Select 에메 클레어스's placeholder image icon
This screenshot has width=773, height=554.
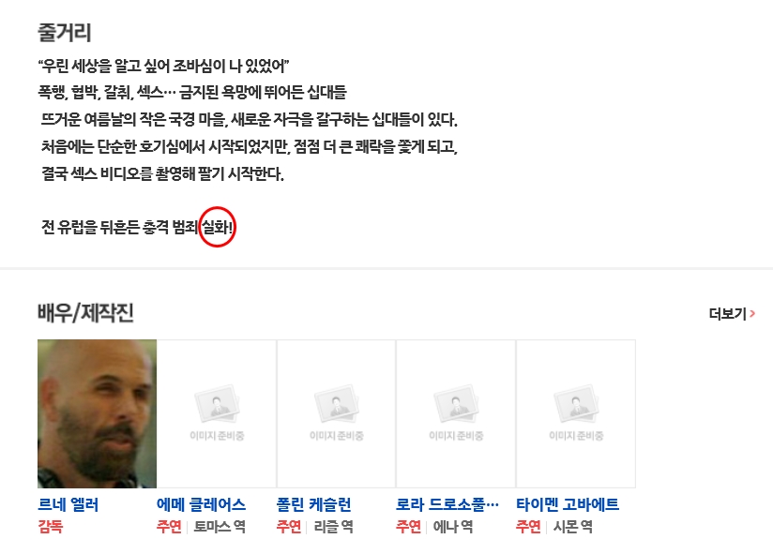217,404
